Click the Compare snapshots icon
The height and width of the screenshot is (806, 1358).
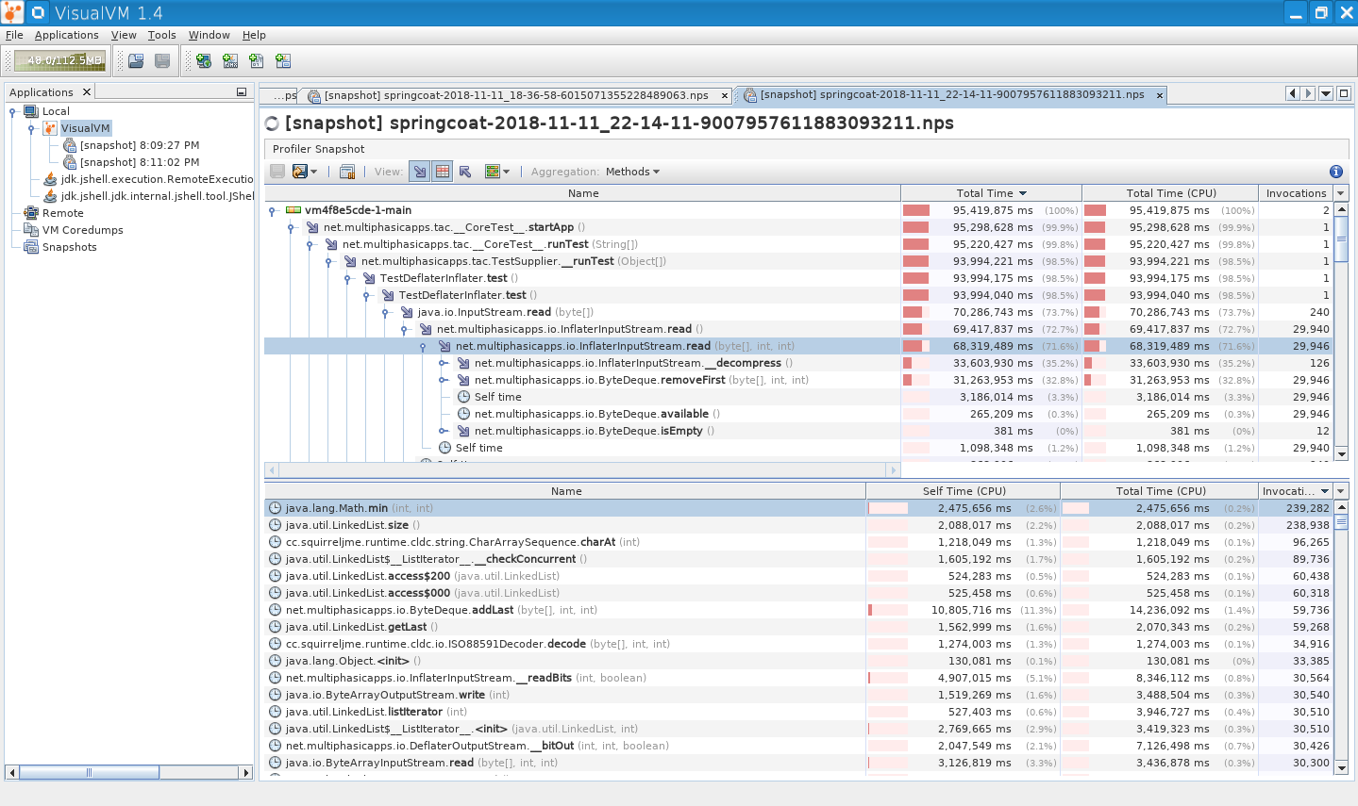[347, 172]
